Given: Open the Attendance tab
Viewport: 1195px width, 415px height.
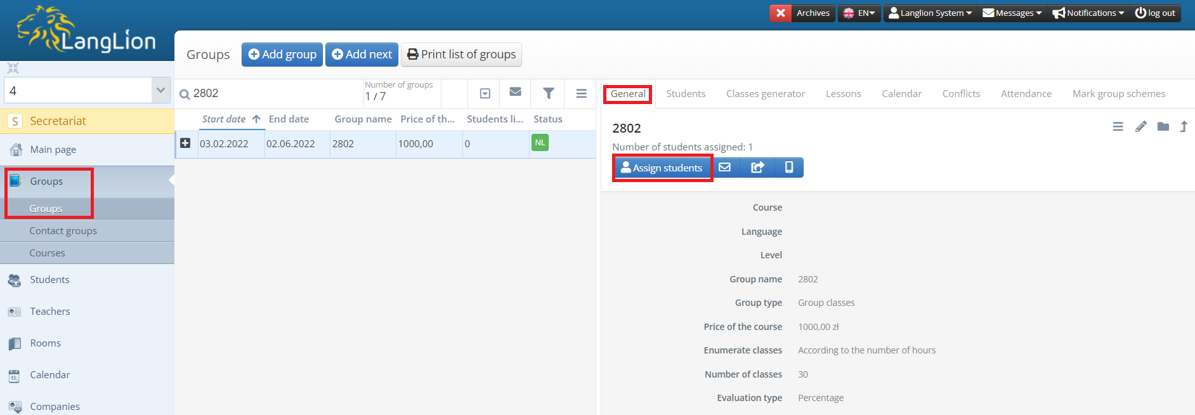Looking at the screenshot, I should click(x=1026, y=94).
